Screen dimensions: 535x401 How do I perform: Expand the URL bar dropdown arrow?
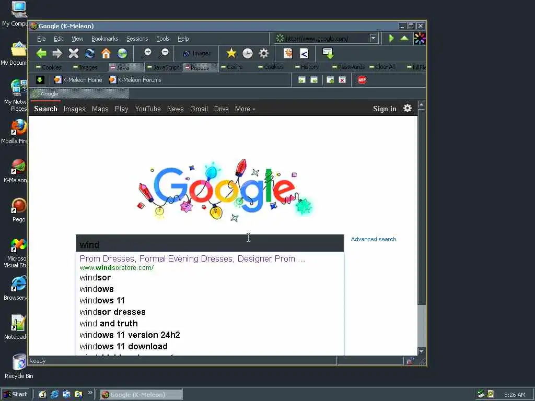373,38
